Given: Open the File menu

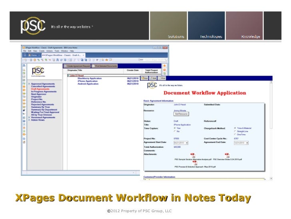Looking at the screenshot, I should 24,51.
